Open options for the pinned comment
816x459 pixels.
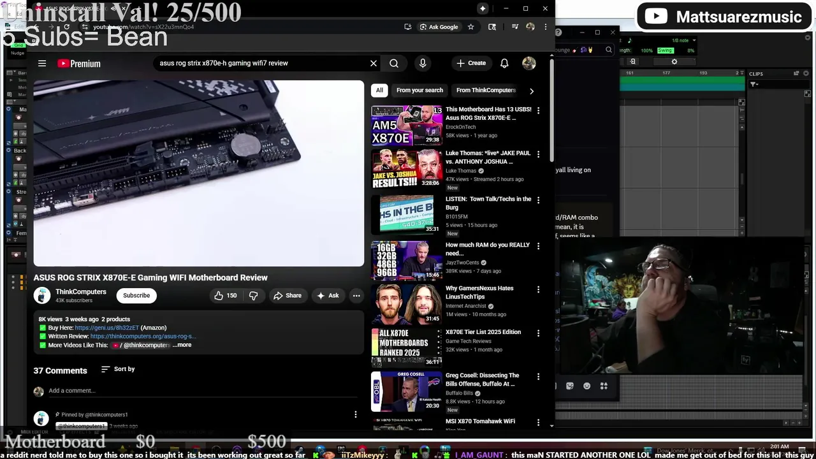point(356,414)
